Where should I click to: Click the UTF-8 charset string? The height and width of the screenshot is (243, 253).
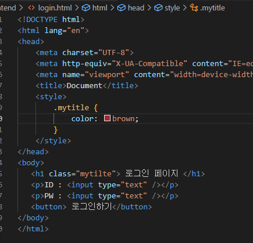click(x=113, y=53)
